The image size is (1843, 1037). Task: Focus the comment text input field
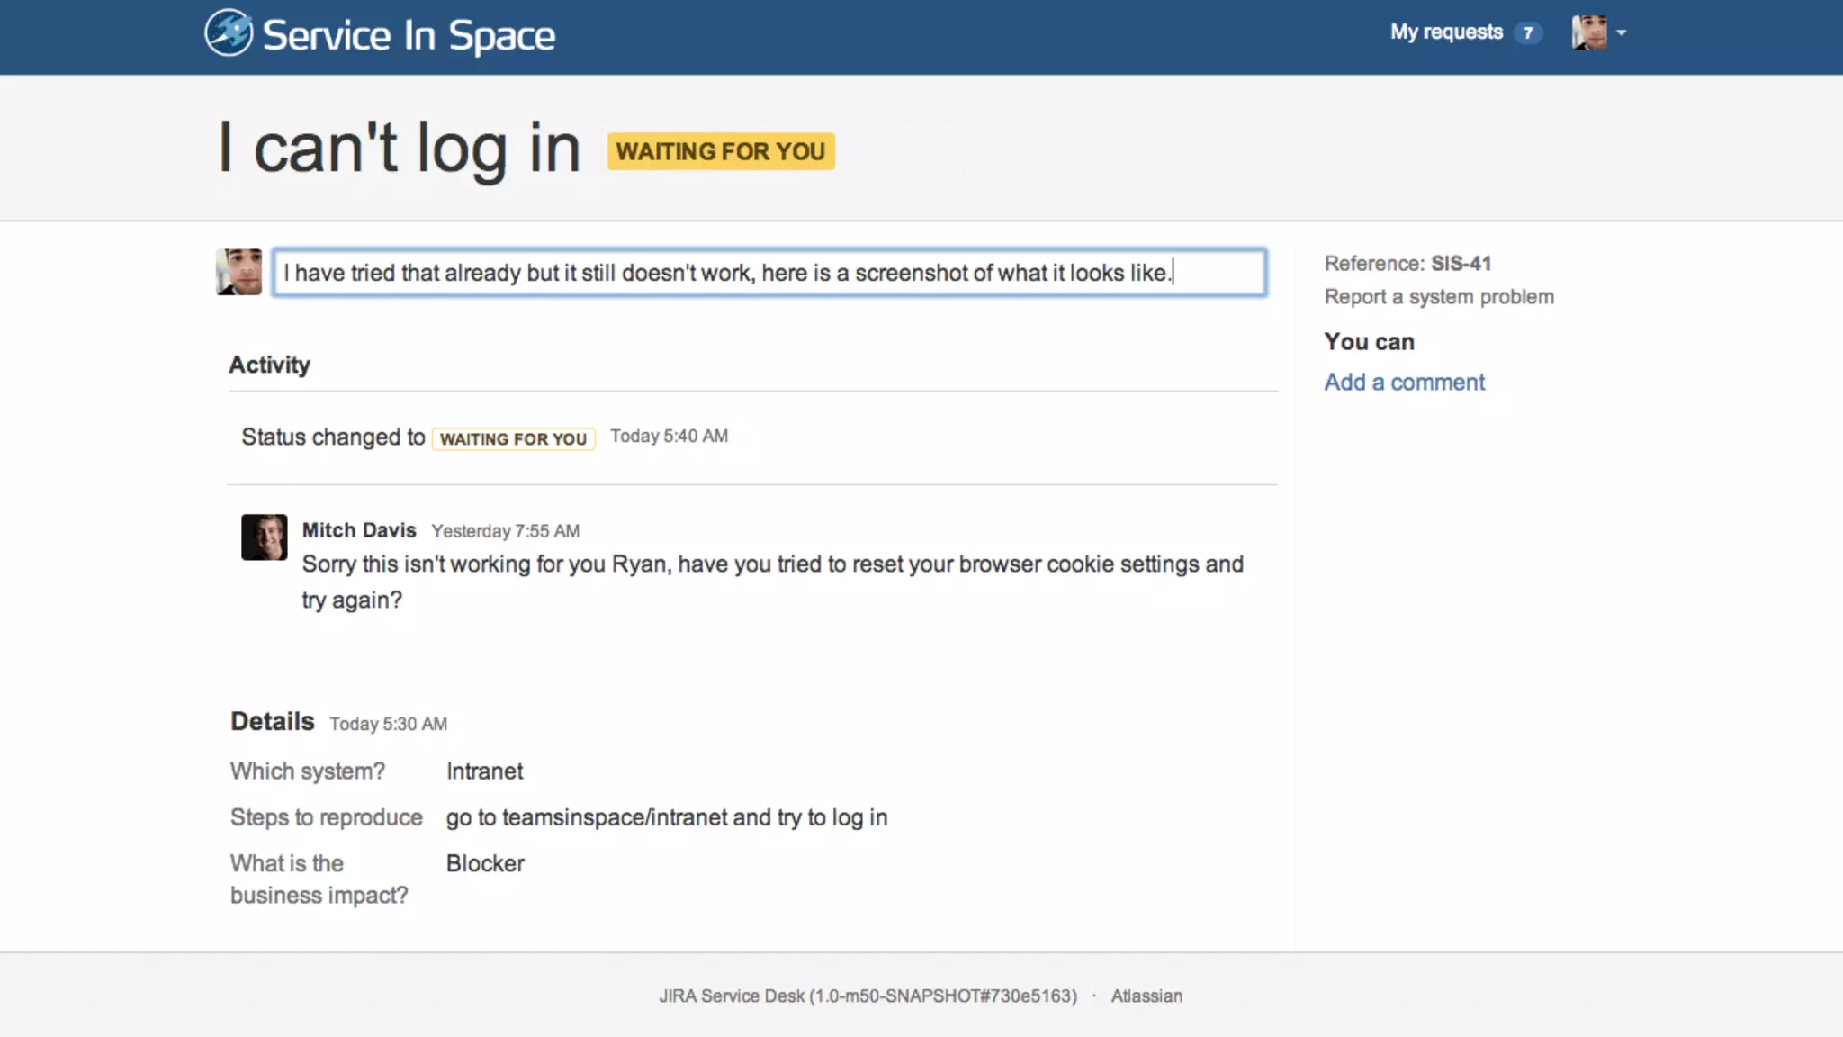769,272
